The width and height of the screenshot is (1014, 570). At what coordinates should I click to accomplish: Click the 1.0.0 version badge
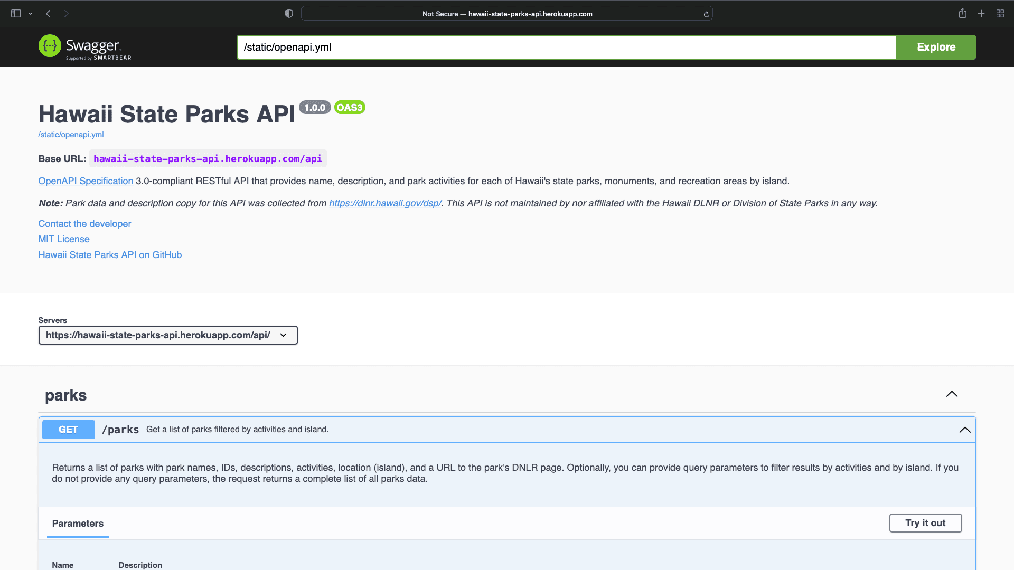tap(315, 108)
